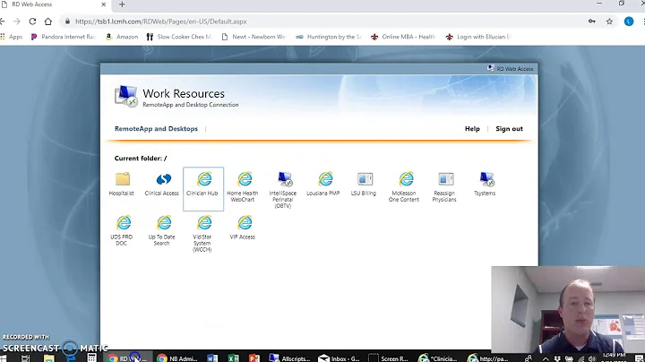The width and height of the screenshot is (645, 362).
Task: Sign out of RD Web Access
Action: pos(509,129)
